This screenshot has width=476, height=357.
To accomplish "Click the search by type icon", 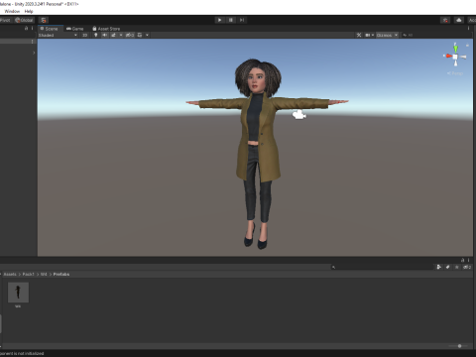I will tap(438, 267).
